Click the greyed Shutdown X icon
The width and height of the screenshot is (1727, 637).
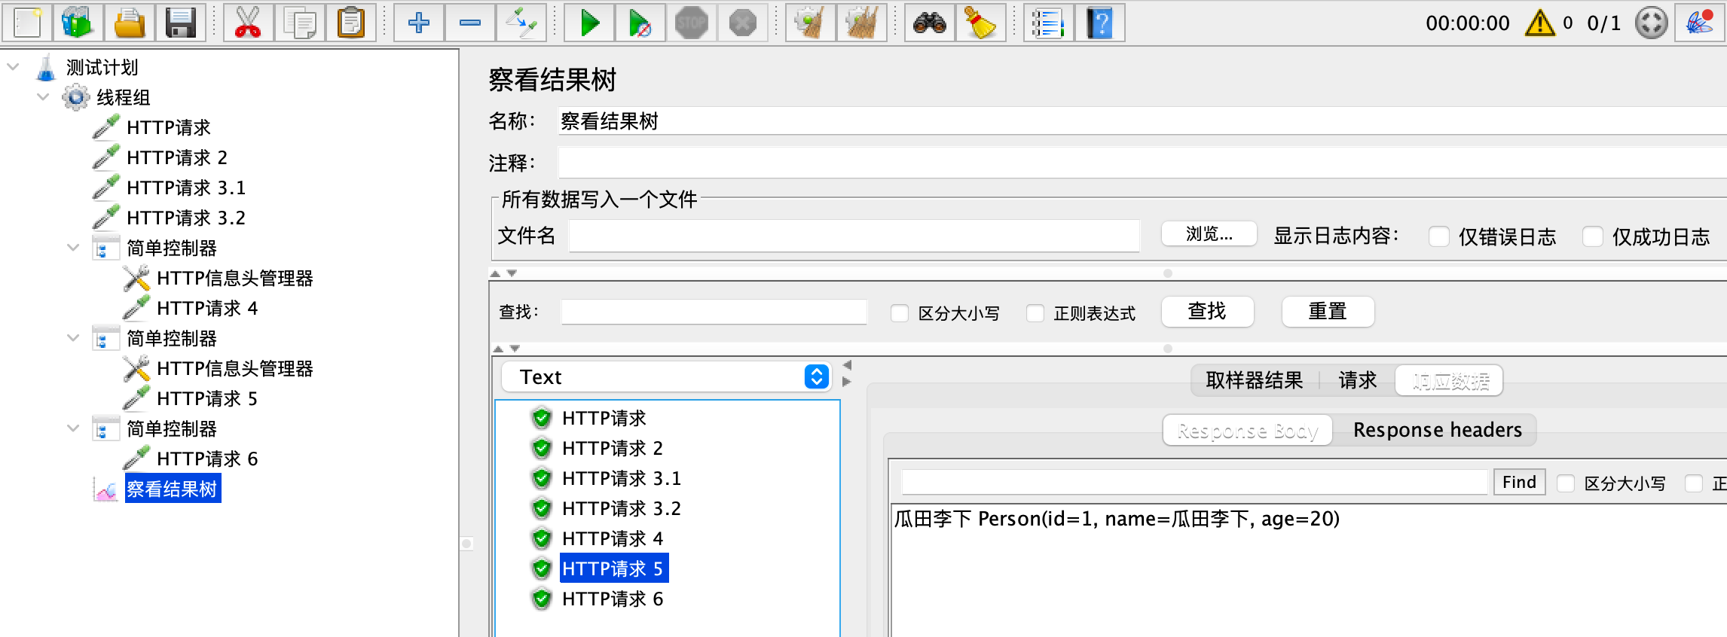742,23
